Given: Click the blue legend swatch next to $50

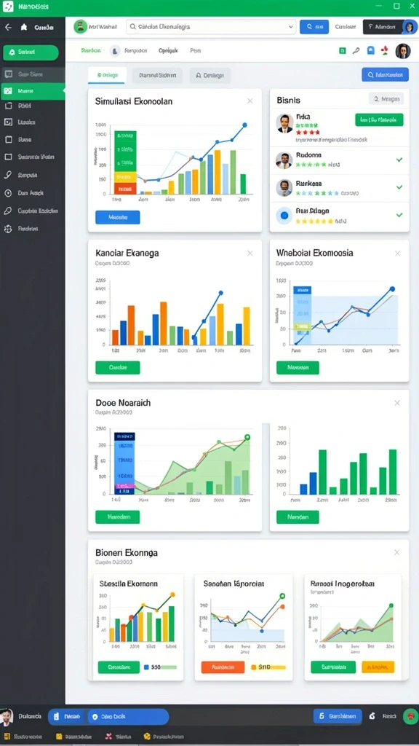Looking at the screenshot, I should click(x=146, y=667).
